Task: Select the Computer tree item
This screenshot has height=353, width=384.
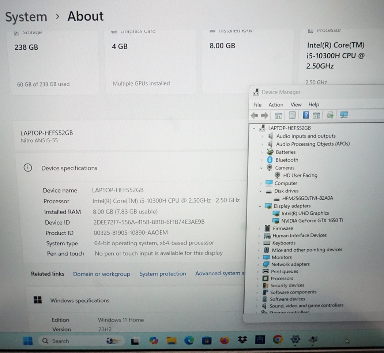Action: tap(286, 183)
